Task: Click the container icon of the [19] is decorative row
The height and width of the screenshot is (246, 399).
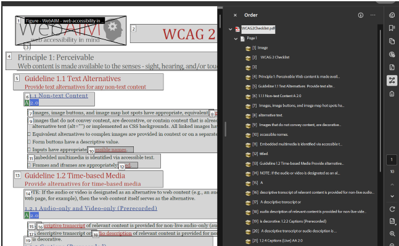Action: click(x=248, y=222)
